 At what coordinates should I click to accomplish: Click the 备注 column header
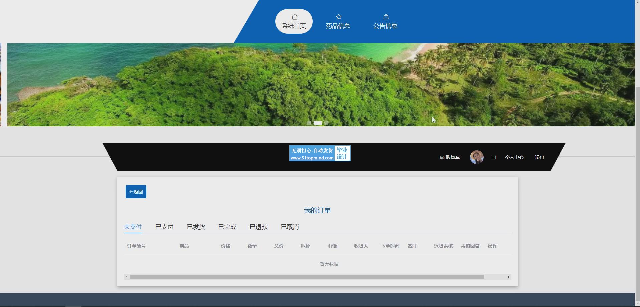(412, 246)
